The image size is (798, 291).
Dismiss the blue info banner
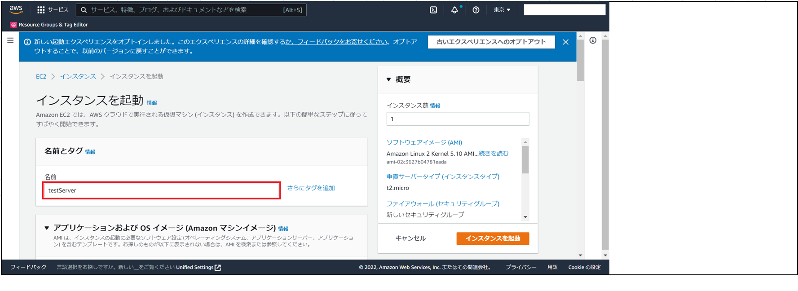pos(566,42)
